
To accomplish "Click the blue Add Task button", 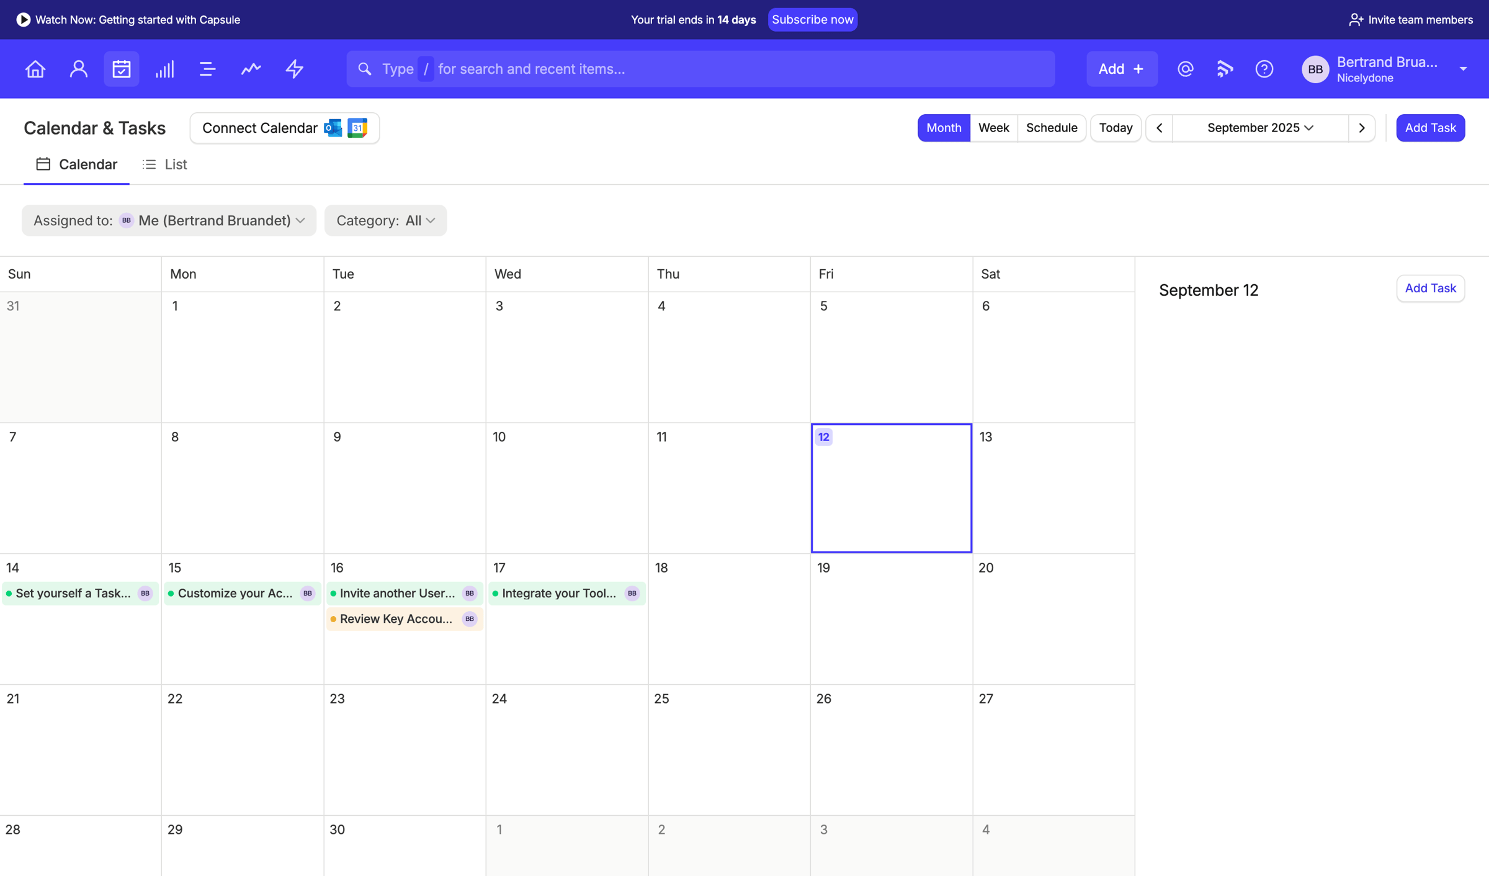I will (x=1430, y=128).
